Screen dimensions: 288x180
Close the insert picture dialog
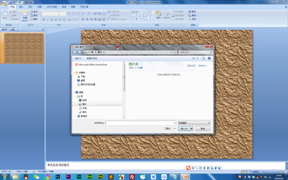[x=209, y=46]
